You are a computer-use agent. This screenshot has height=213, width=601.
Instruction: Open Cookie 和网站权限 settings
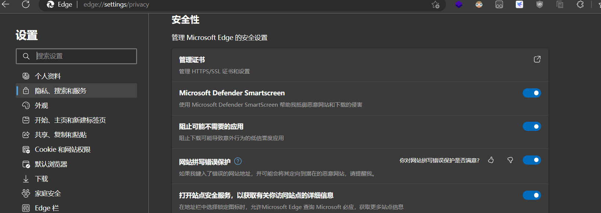(x=76, y=149)
